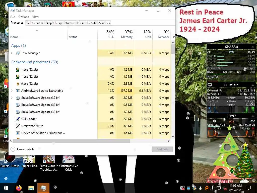Sort processes by the Name column

[38, 34]
